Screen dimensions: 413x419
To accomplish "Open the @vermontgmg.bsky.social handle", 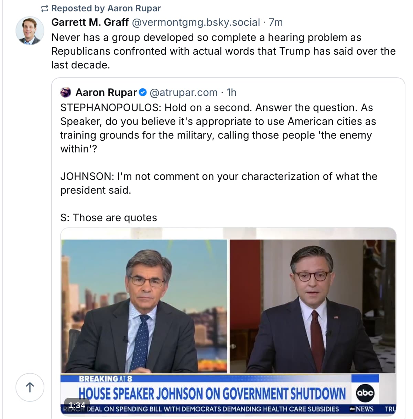I will 196,22.
